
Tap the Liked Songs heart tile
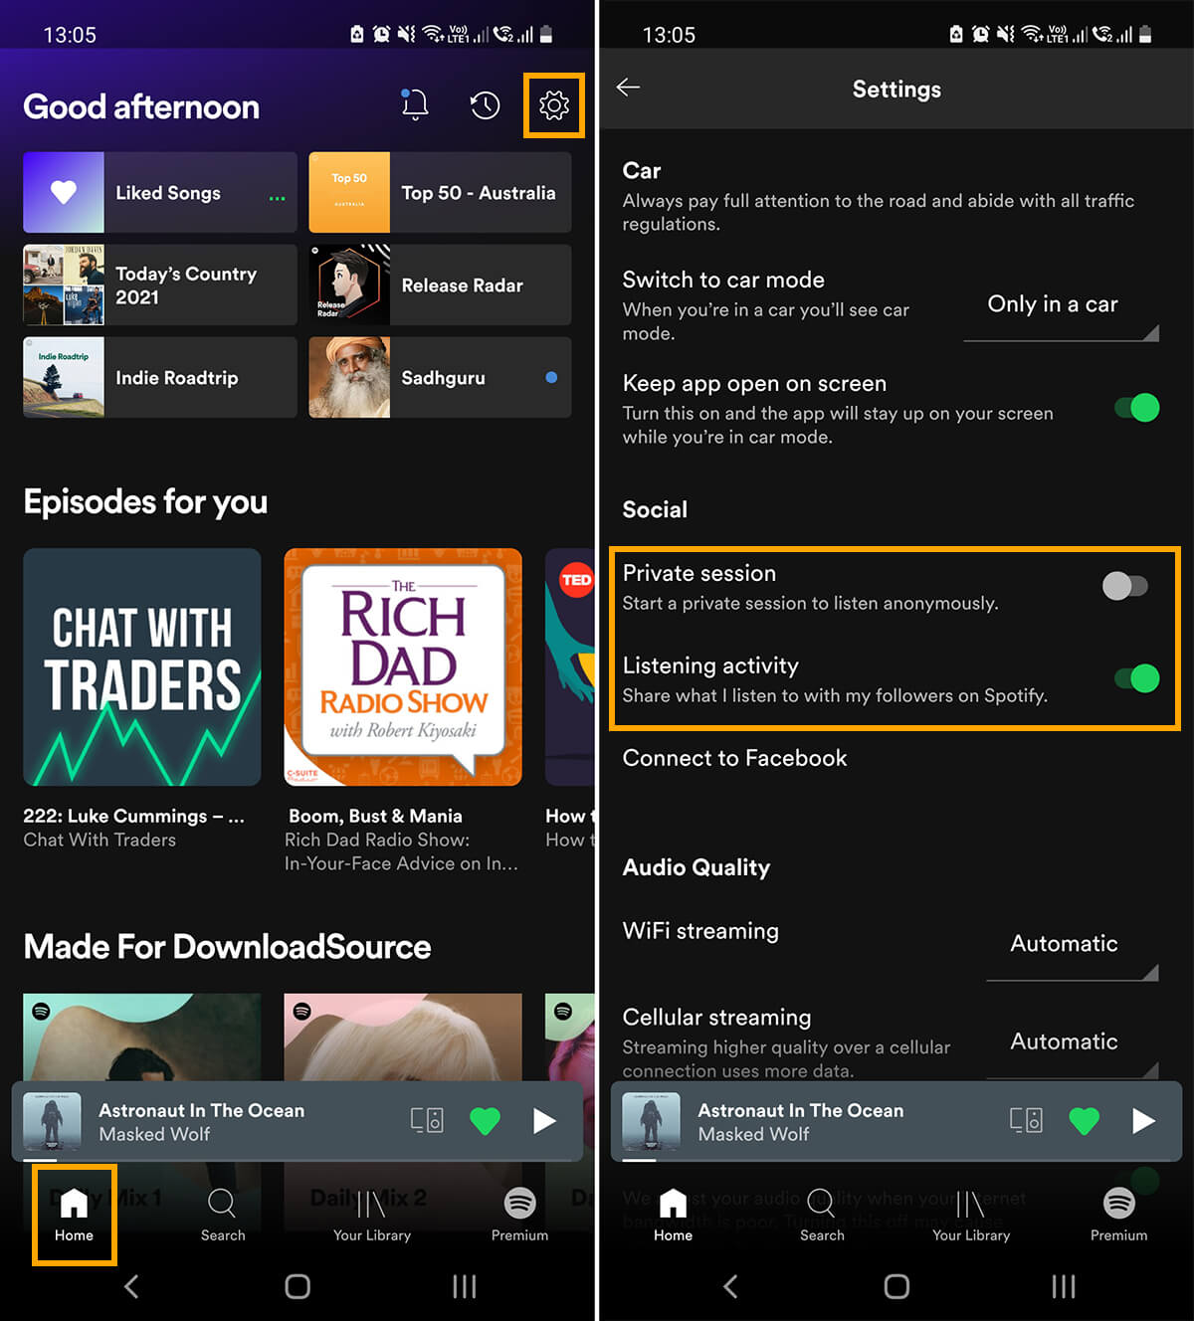point(160,192)
